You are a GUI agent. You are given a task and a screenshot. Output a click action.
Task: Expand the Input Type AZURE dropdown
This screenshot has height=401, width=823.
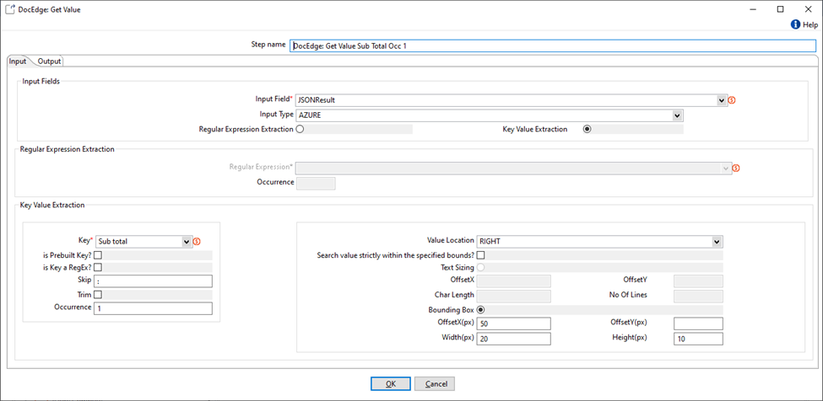click(678, 115)
